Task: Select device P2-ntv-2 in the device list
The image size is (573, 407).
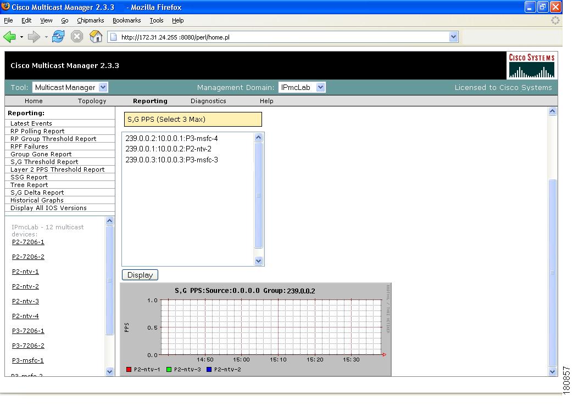Action: tap(25, 286)
